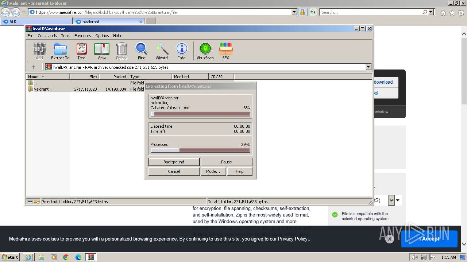Open the Tools menu
Image resolution: width=467 pixels, height=262 pixels.
[x=66, y=36]
